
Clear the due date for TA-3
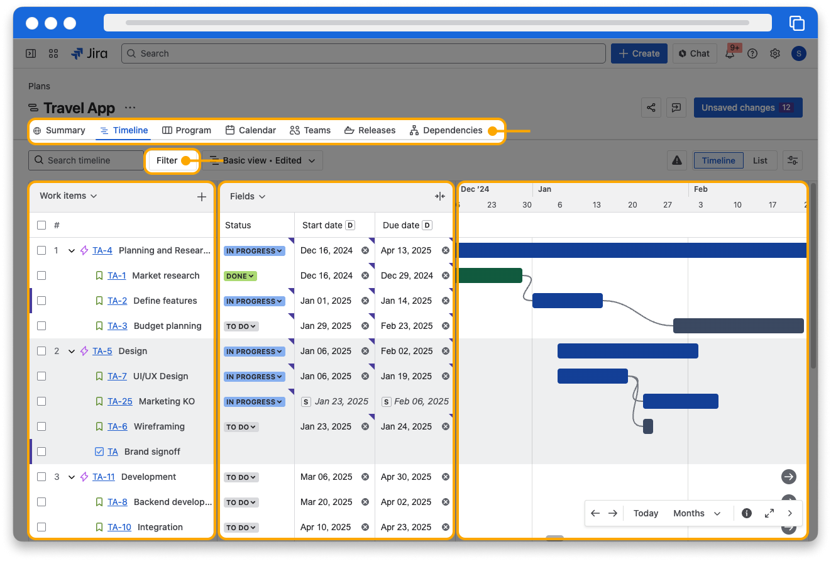pyautogui.click(x=446, y=326)
